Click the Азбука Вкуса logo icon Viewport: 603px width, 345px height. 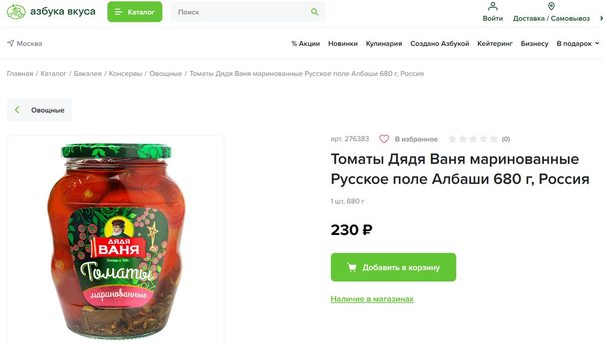[16, 12]
